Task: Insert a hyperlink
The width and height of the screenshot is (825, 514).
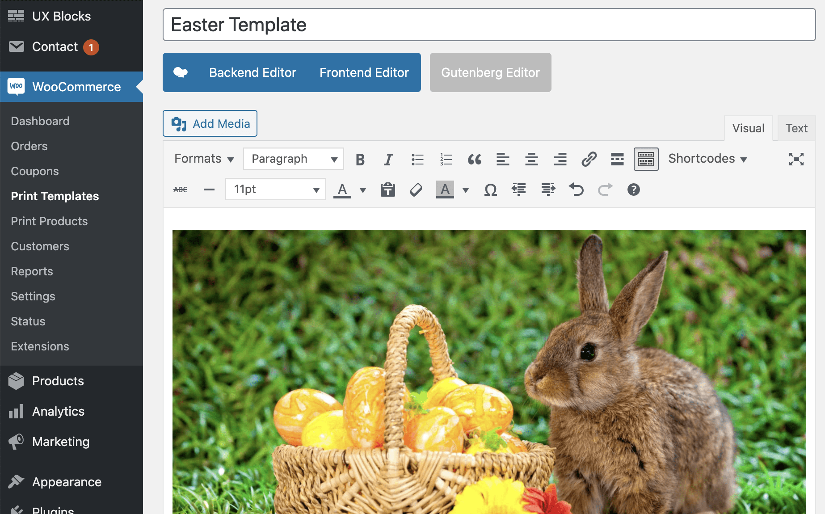Action: coord(589,159)
